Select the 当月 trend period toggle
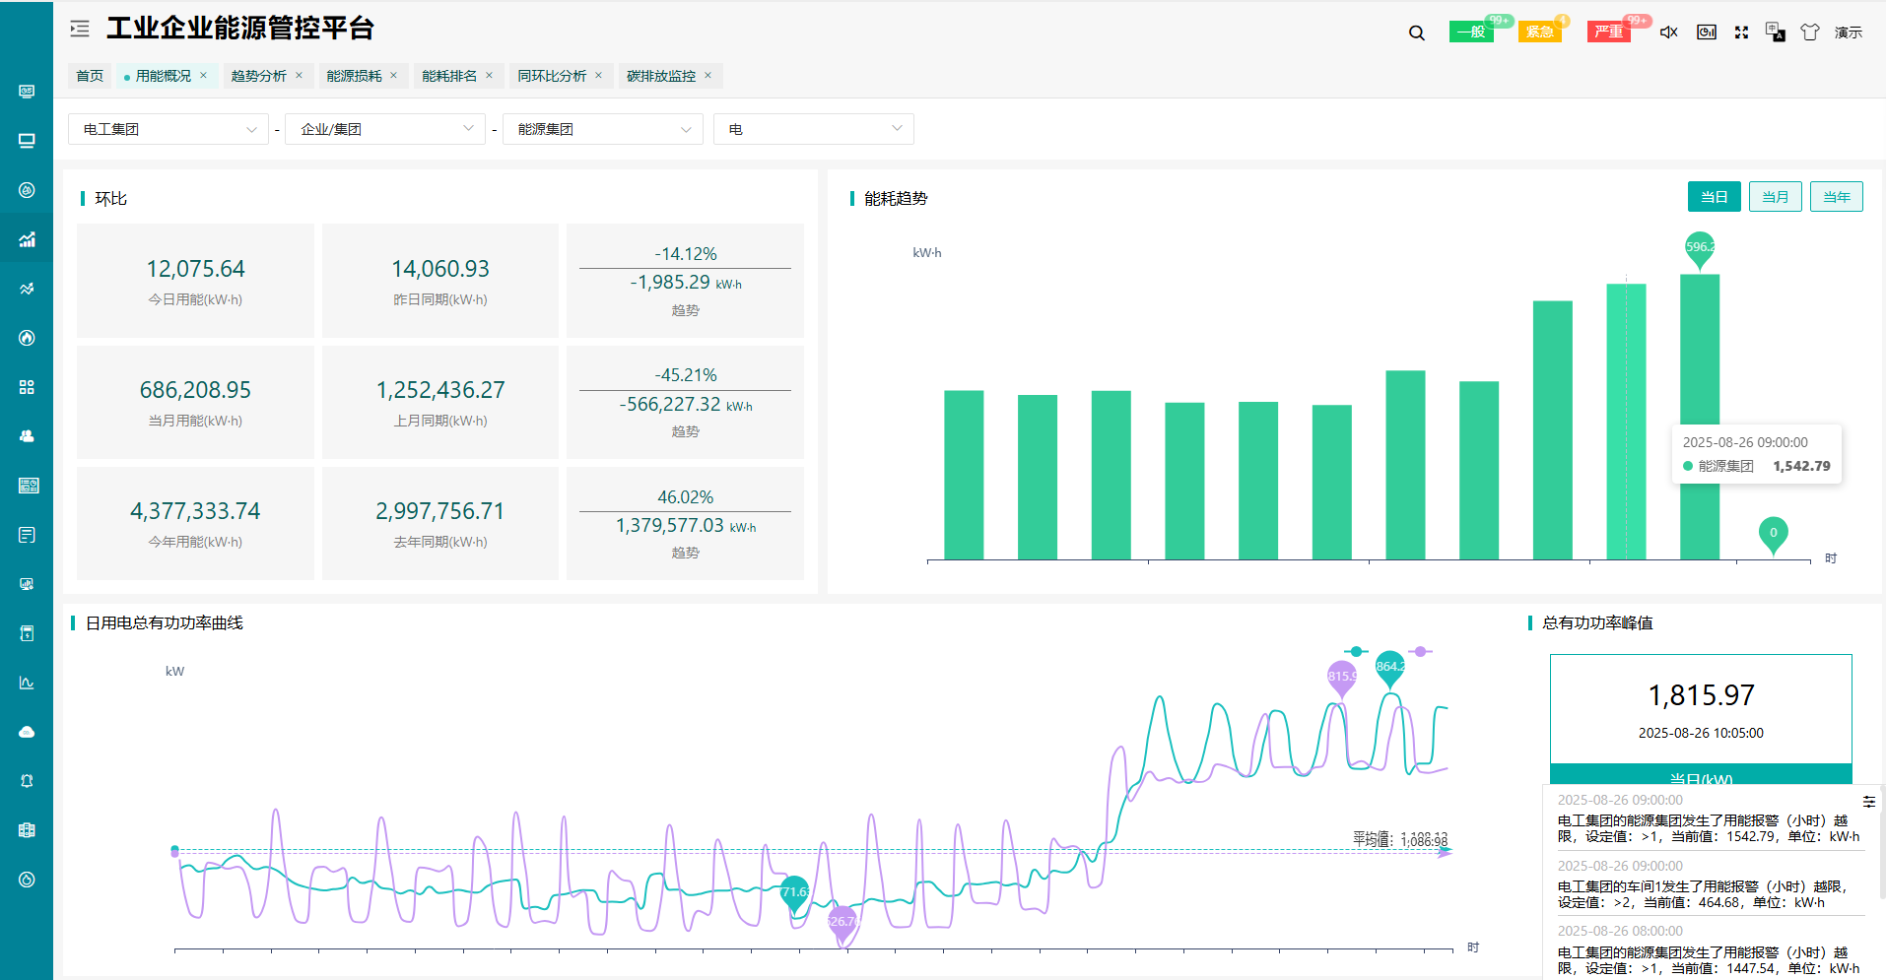Image resolution: width=1886 pixels, height=980 pixels. [x=1775, y=197]
